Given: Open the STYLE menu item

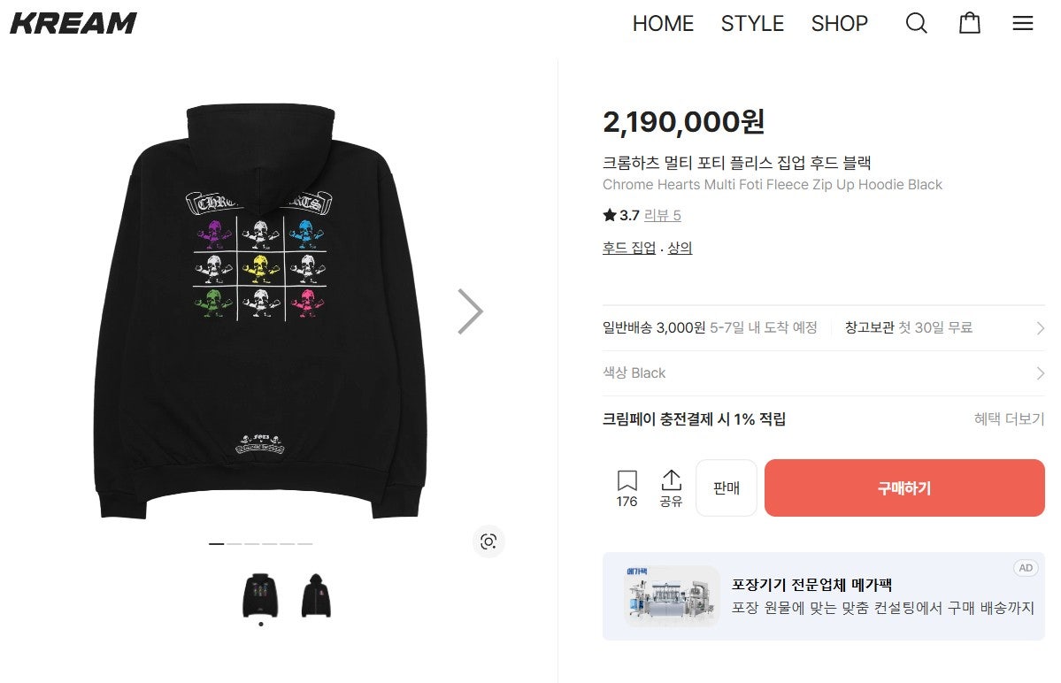Looking at the screenshot, I should [x=752, y=23].
